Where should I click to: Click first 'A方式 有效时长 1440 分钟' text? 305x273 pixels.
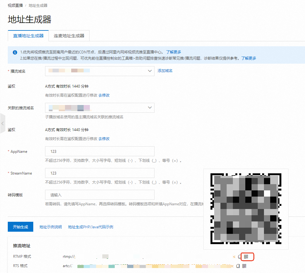67,86
